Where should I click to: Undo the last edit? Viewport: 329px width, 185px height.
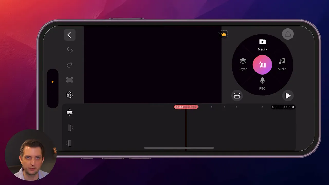tap(70, 50)
